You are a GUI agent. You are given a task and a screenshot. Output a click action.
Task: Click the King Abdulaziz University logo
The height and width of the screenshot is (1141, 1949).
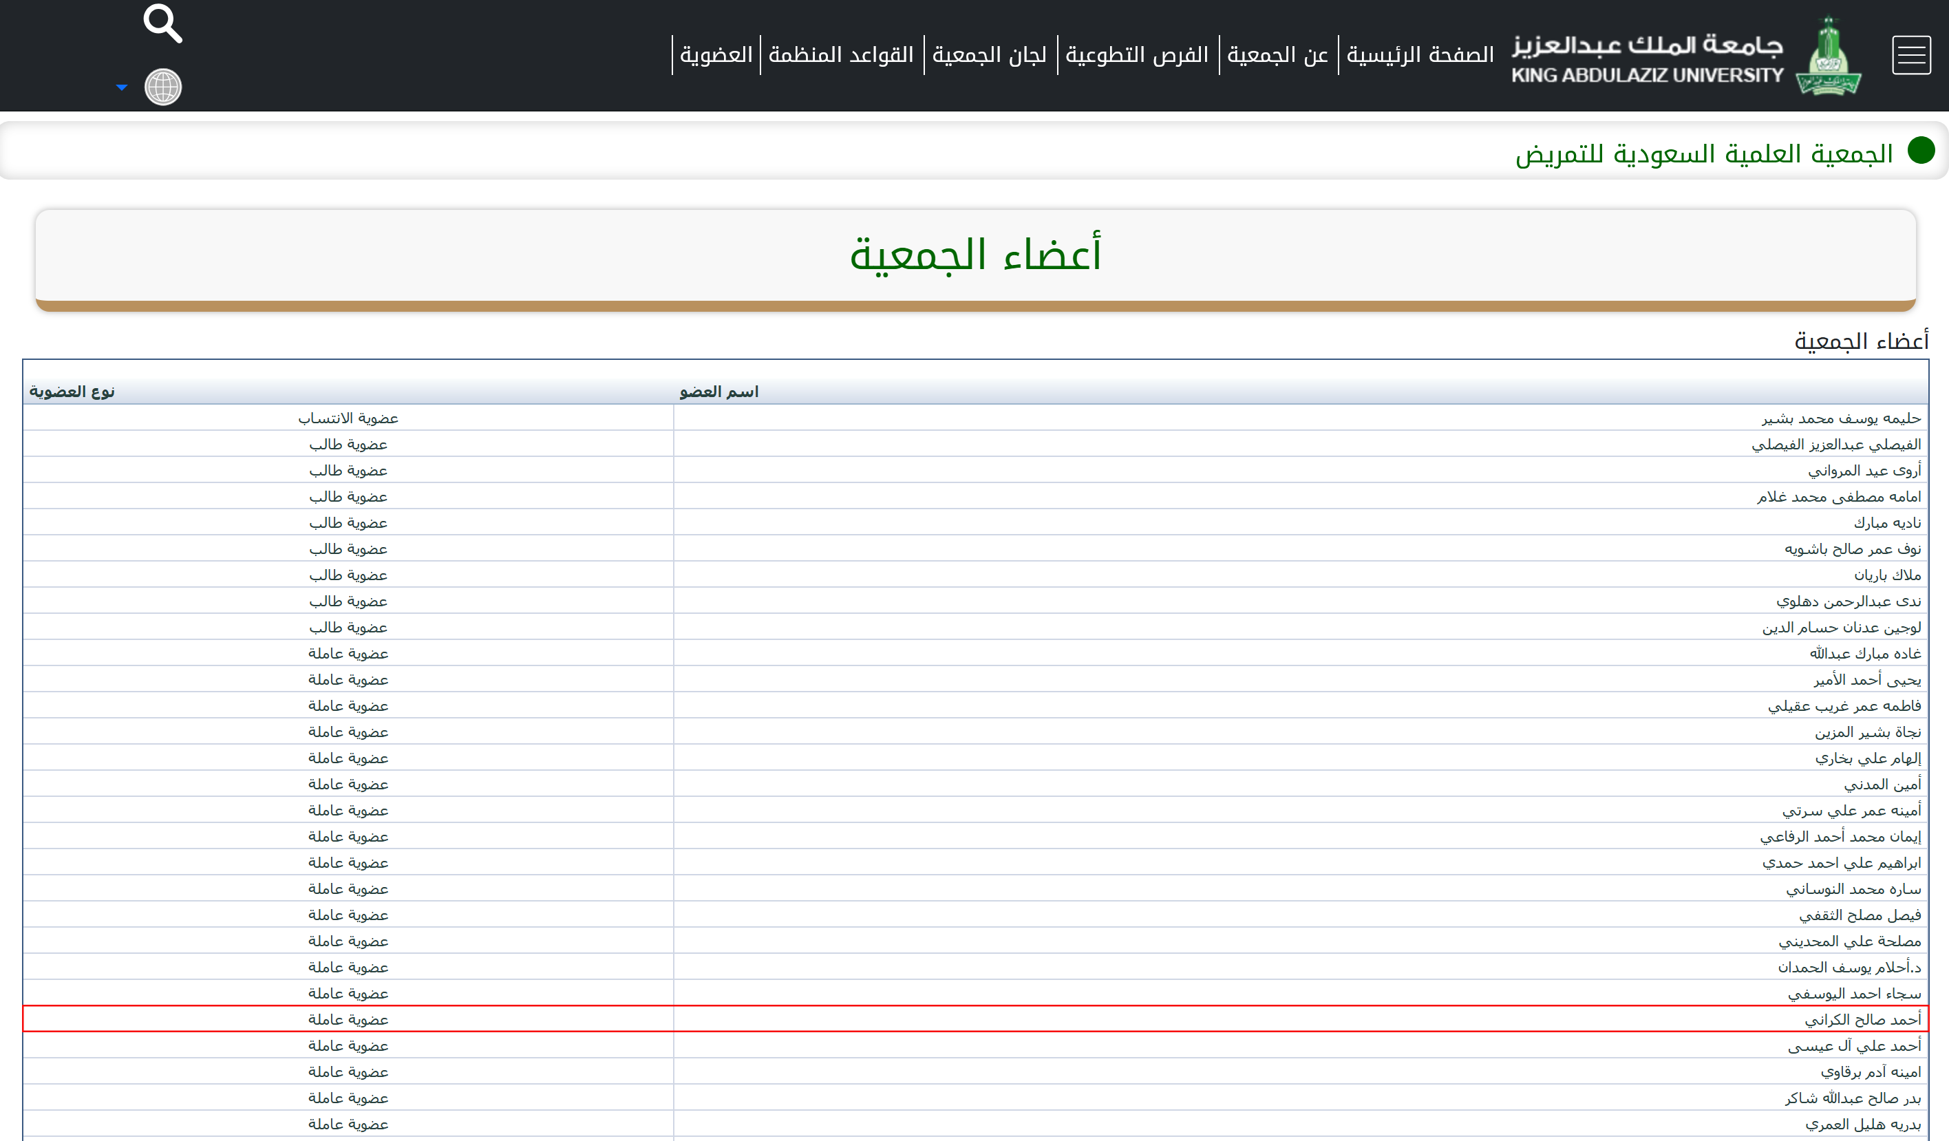pos(1829,56)
